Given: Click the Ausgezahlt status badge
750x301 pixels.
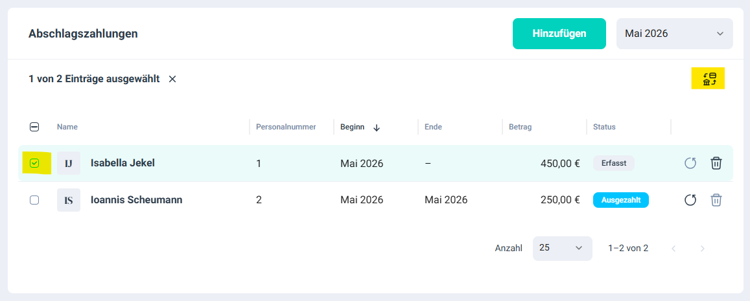Looking at the screenshot, I should 621,200.
